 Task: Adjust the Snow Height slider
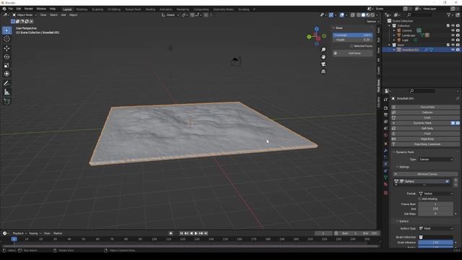pos(353,40)
